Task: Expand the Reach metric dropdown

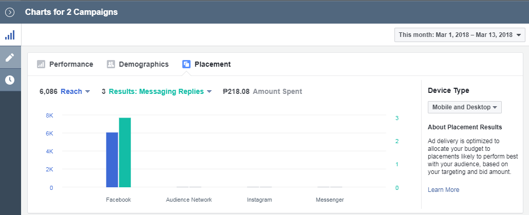Action: pyautogui.click(x=75, y=91)
